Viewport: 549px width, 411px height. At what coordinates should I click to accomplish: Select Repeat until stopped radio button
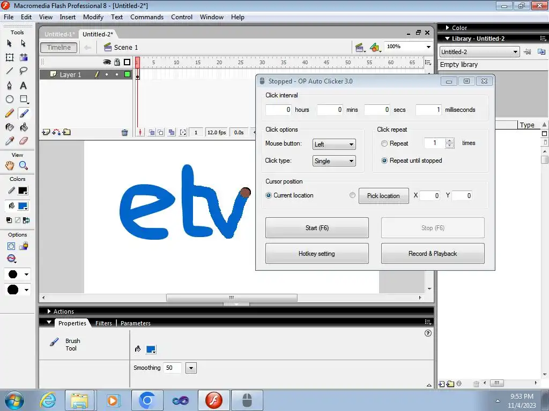point(384,161)
